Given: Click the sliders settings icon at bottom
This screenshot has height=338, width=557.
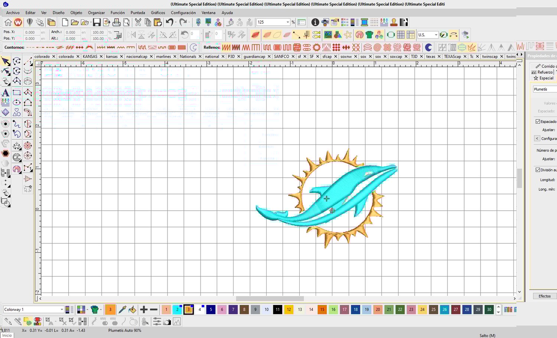Looking at the screenshot, I should (157, 322).
